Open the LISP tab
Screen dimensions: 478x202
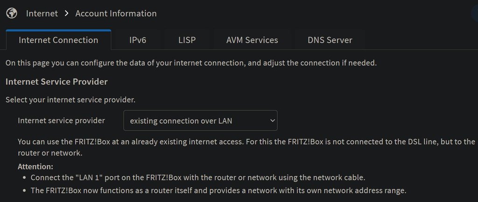click(187, 40)
